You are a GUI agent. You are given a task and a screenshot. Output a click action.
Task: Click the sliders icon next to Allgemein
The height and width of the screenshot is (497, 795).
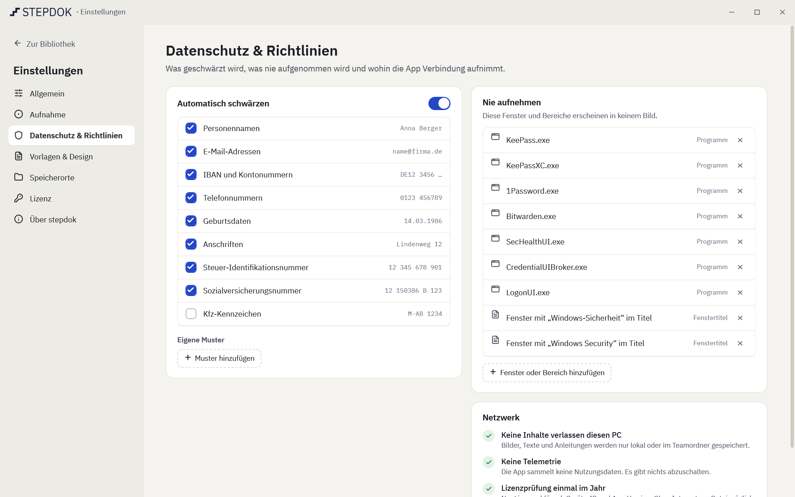click(18, 94)
